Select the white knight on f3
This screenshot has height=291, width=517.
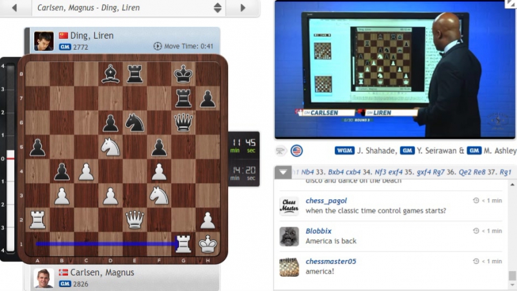point(159,195)
